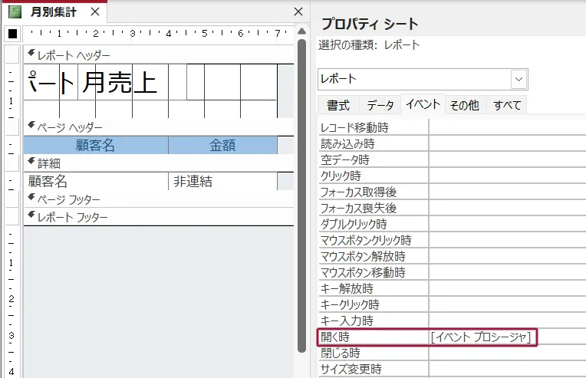Close the 月別集計 tab
586x378 pixels.
pos(94,12)
